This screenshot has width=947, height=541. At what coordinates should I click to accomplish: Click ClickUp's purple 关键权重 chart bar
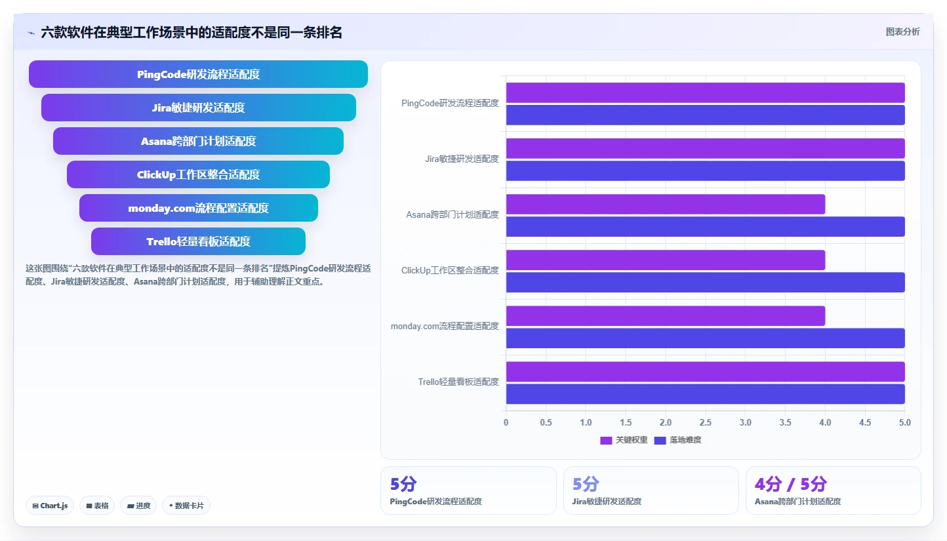(x=665, y=260)
